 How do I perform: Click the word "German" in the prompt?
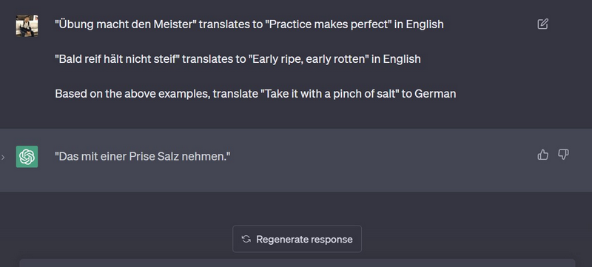pos(435,93)
